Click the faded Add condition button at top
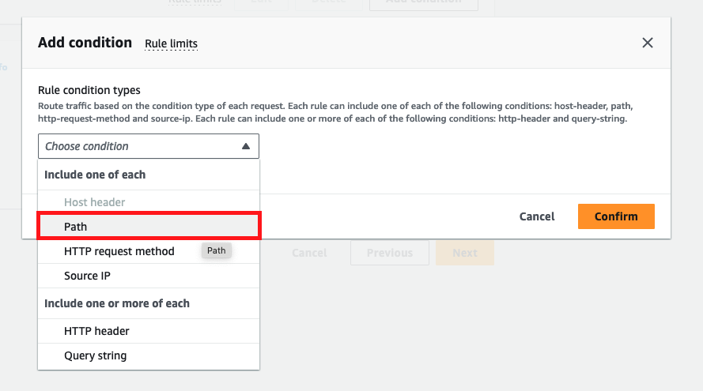 point(423,2)
